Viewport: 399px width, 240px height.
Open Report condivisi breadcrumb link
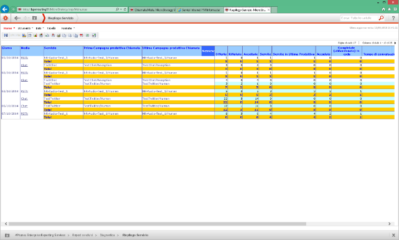pos(82,235)
